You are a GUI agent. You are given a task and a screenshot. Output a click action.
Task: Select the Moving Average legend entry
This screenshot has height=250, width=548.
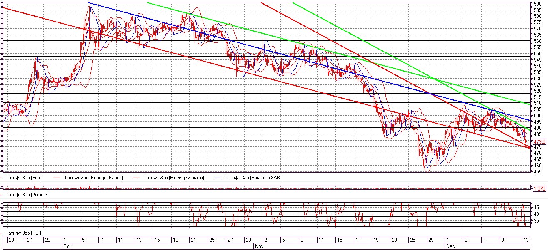(174, 178)
